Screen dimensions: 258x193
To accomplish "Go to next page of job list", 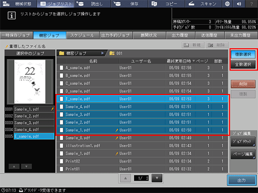I will pyautogui.click(x=157, y=178).
